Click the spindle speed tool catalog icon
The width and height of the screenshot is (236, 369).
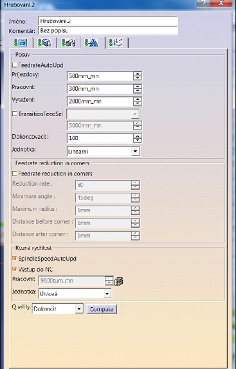tap(119, 281)
